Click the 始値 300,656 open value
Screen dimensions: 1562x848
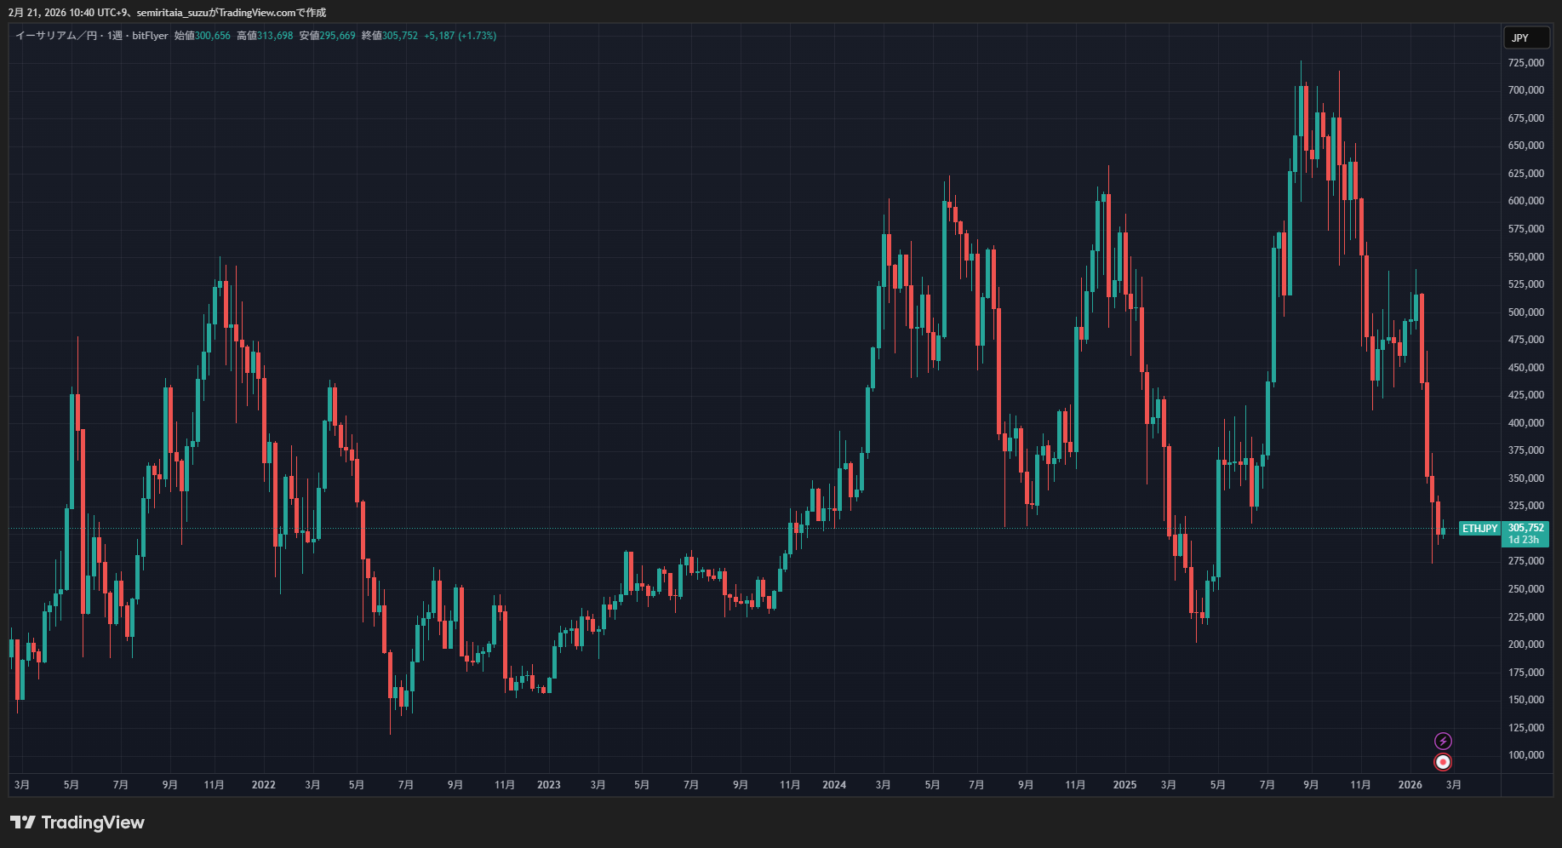click(202, 36)
